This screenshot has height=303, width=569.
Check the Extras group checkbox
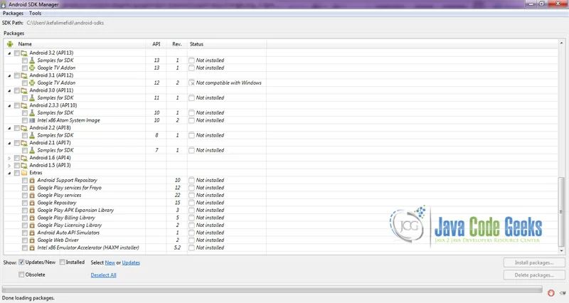tap(16, 173)
